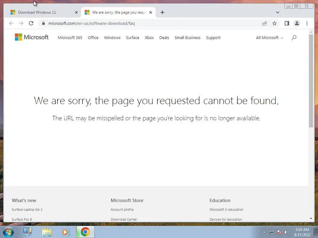The width and height of the screenshot is (318, 238).
Task: Bookmark this page with the star icon
Action: pos(275,23)
